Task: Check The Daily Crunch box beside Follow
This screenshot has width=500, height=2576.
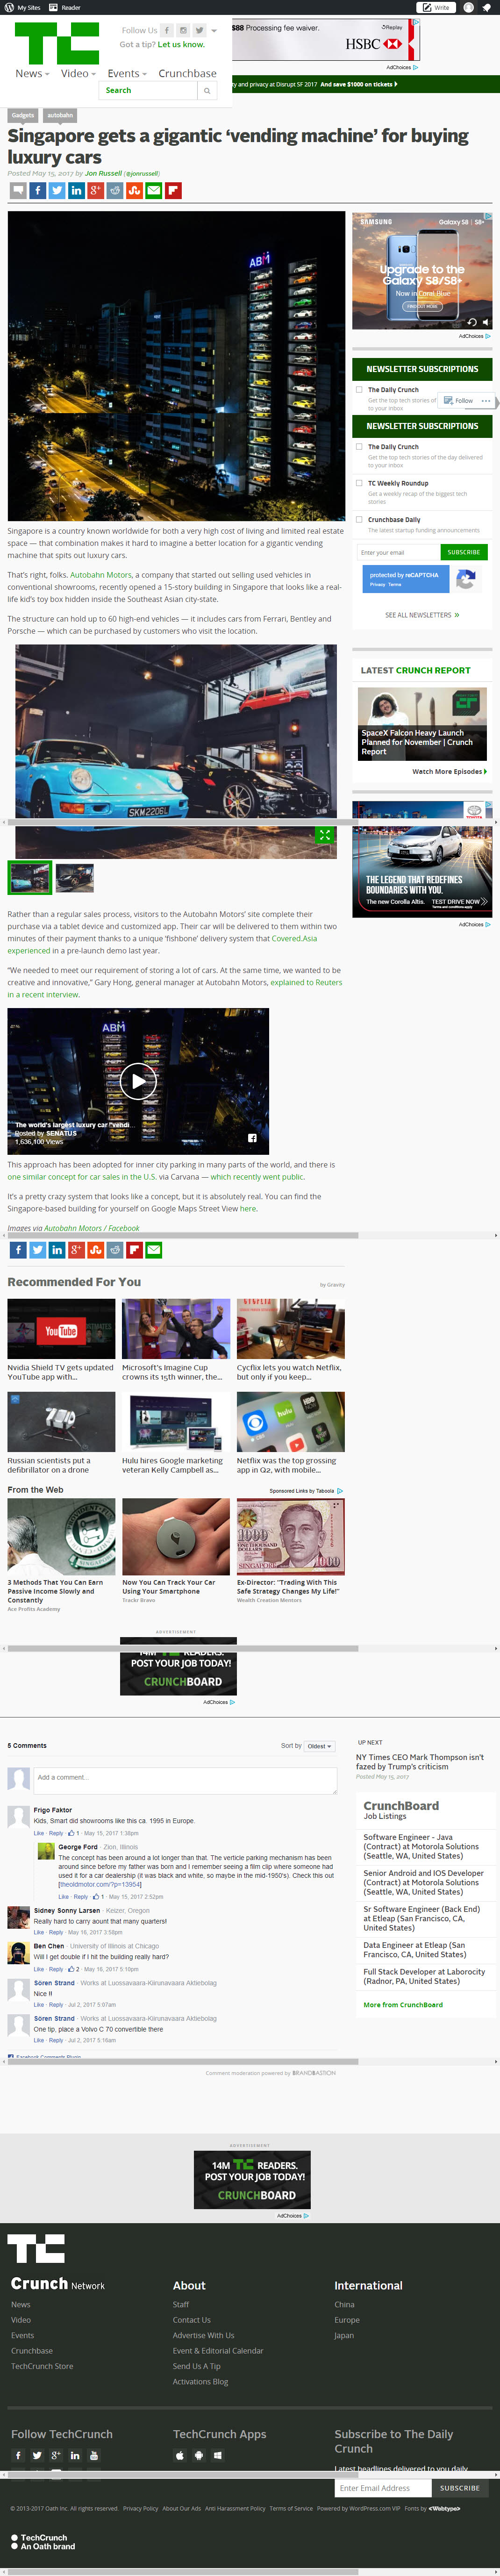Action: point(359,390)
